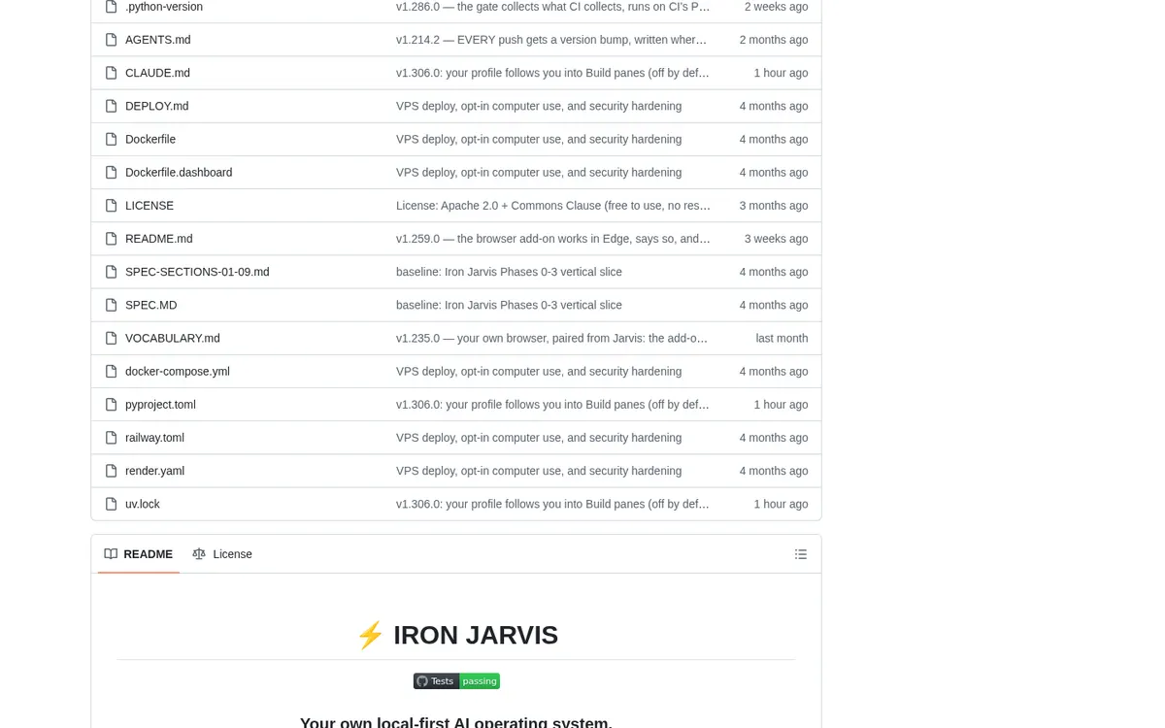Open the SPEC.MD file

151,305
